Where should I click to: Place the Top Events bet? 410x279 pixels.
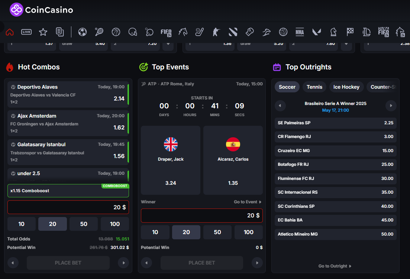click(202, 263)
